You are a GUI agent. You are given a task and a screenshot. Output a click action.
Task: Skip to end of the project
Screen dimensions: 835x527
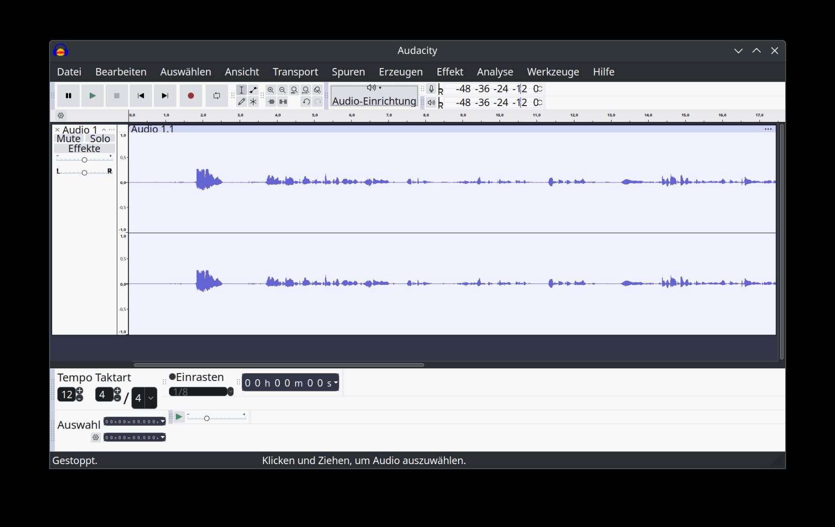[165, 96]
